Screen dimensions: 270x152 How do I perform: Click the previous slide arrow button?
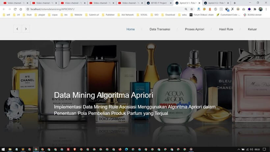[17, 29]
